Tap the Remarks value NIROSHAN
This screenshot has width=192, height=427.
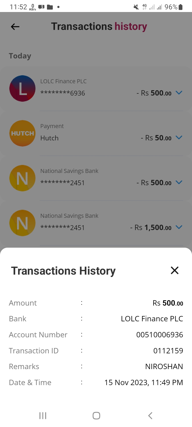point(164,366)
